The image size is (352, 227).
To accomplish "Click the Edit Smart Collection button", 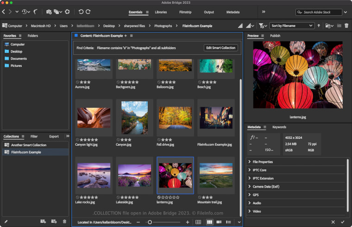I will [221, 48].
